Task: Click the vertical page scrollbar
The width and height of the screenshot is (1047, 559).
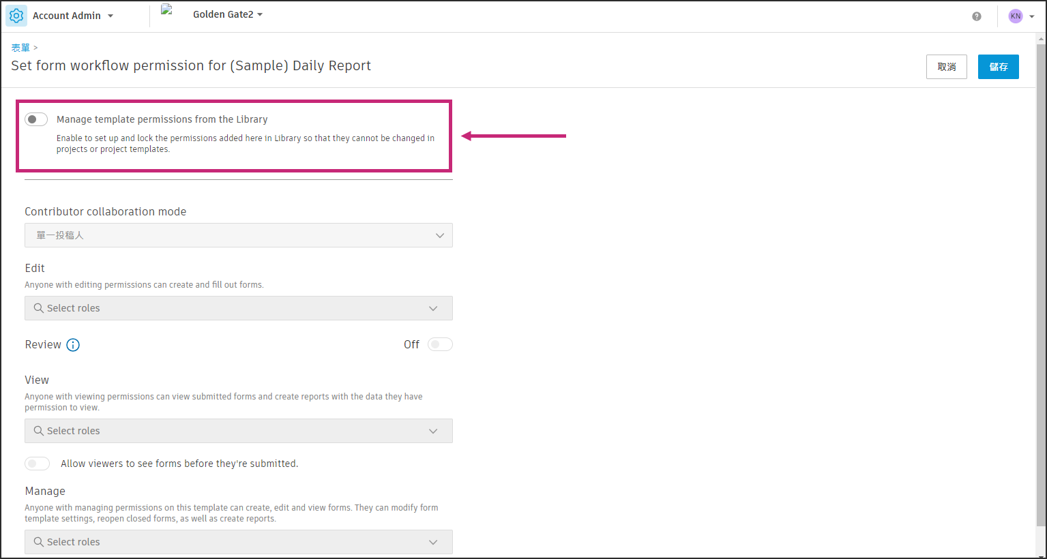Action: click(1041, 273)
